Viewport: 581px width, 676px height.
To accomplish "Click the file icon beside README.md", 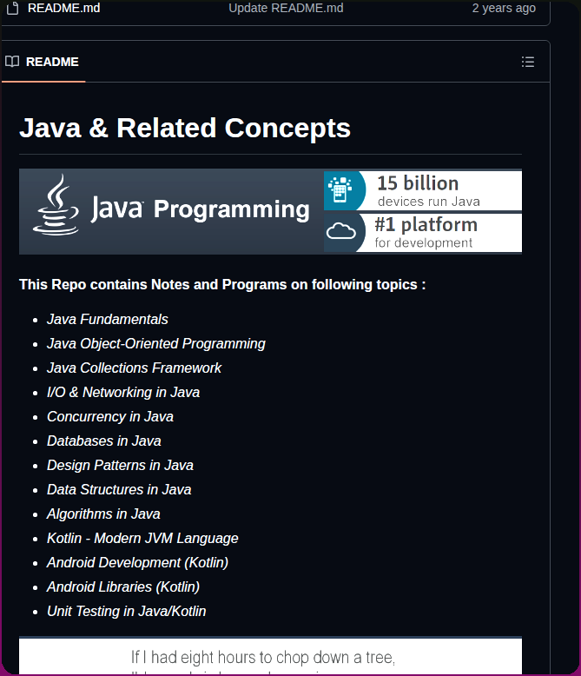I will tap(12, 8).
